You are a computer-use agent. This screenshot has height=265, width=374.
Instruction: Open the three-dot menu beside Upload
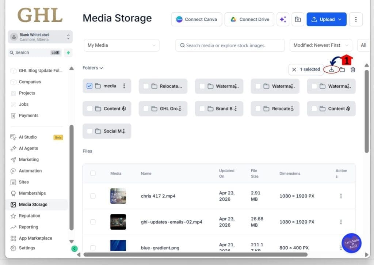pos(356,19)
